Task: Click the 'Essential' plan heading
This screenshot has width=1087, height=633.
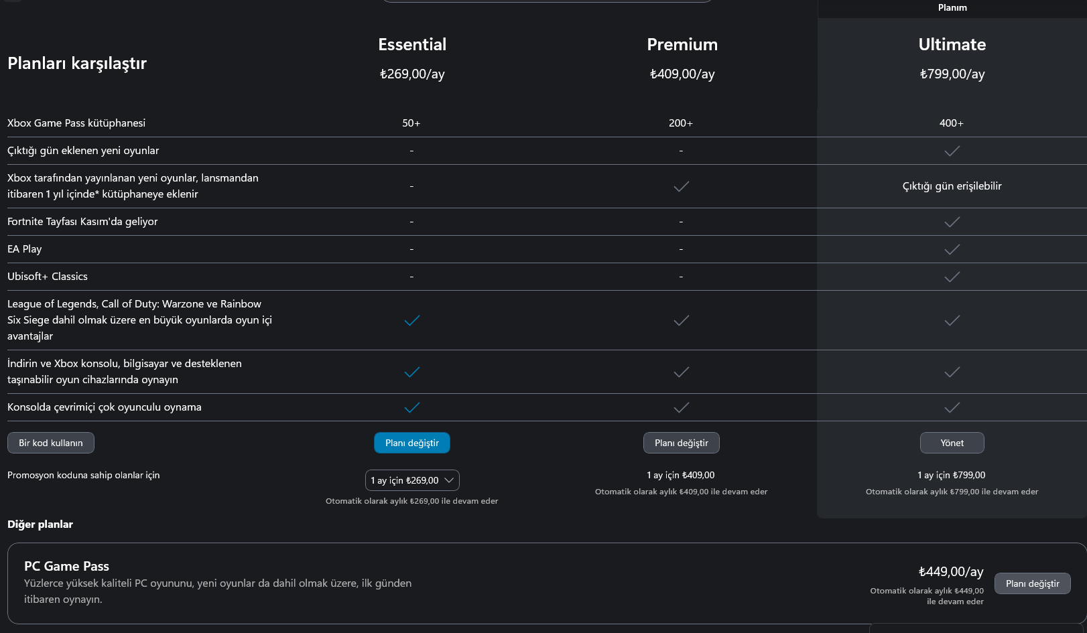Action: pos(412,44)
